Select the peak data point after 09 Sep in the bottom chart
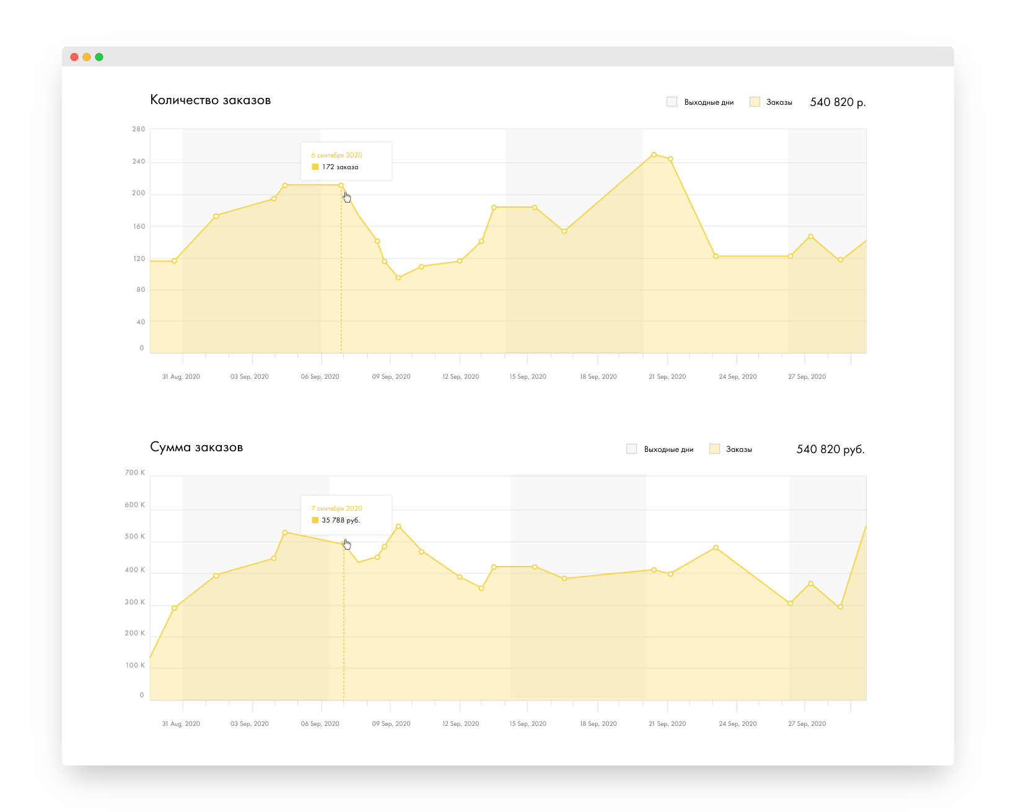1016x812 pixels. pyautogui.click(x=398, y=526)
